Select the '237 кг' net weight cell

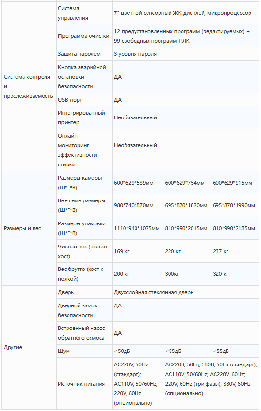point(235,251)
